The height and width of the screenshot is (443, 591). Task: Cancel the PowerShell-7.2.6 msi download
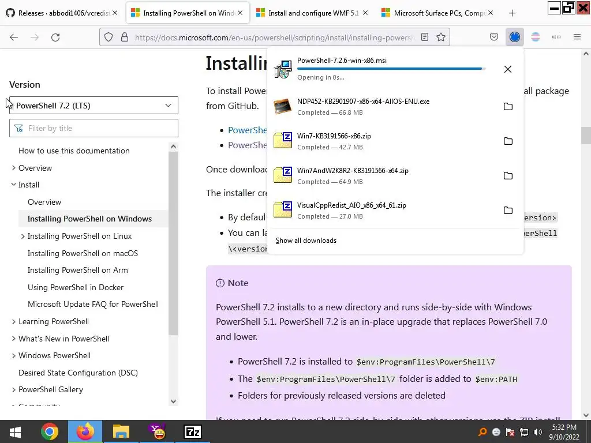[508, 69]
